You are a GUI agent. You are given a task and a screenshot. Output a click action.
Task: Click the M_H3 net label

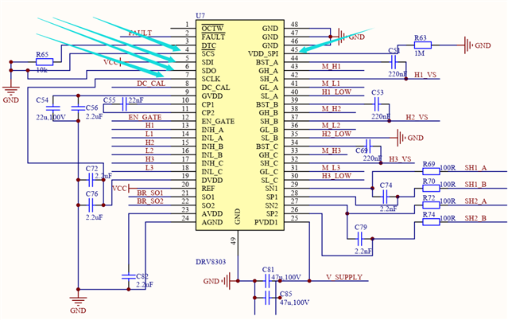pos(331,150)
